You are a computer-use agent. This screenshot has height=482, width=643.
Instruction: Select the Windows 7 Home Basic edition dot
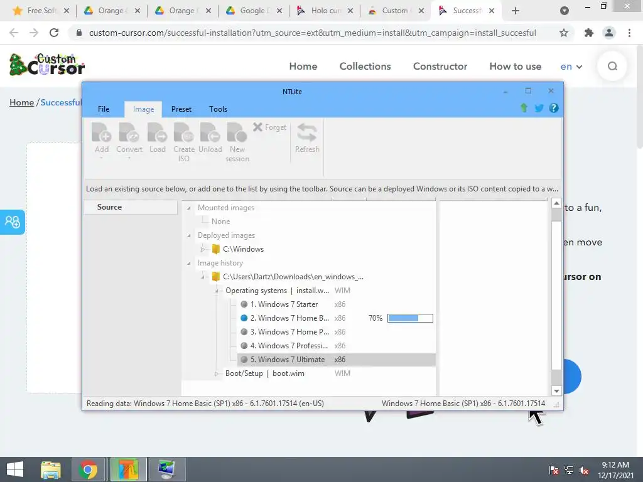pos(244,318)
